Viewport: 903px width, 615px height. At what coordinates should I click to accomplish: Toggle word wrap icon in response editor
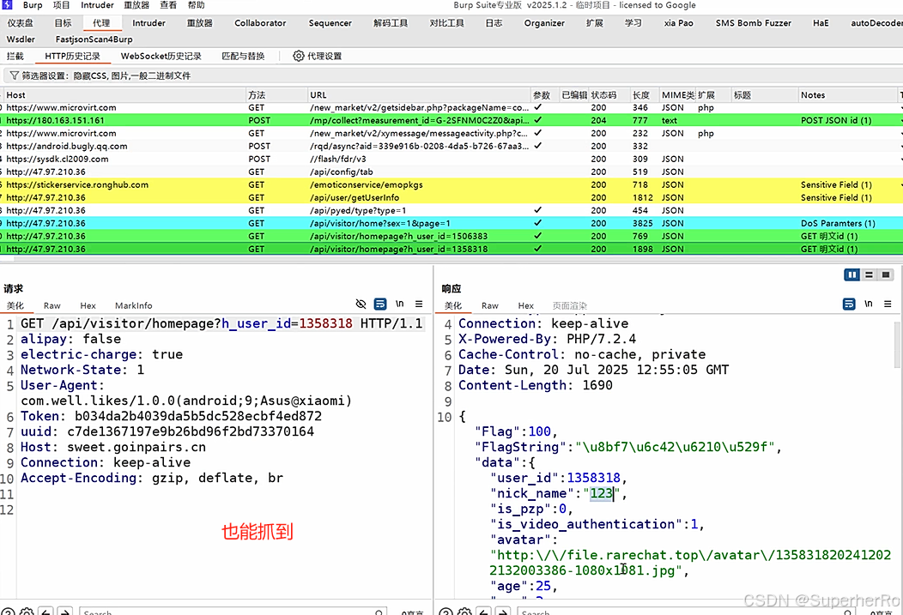click(x=849, y=304)
